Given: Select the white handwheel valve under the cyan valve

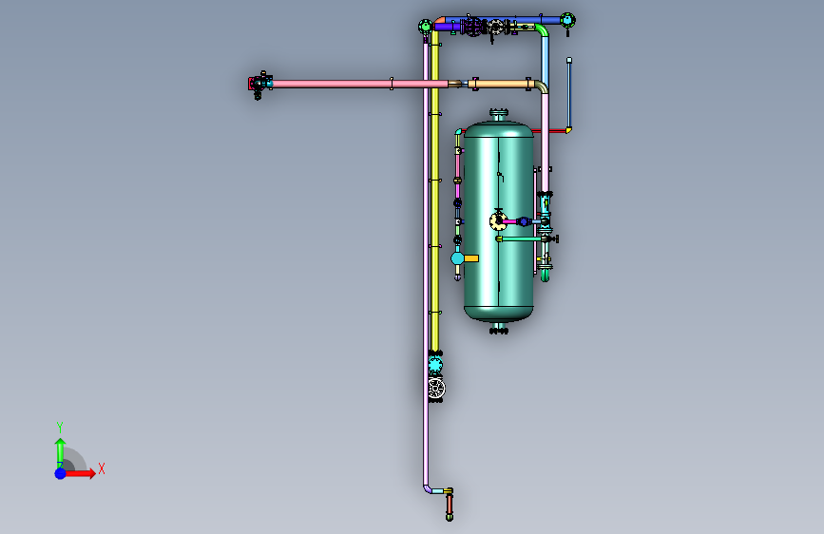Looking at the screenshot, I should coord(436,389).
